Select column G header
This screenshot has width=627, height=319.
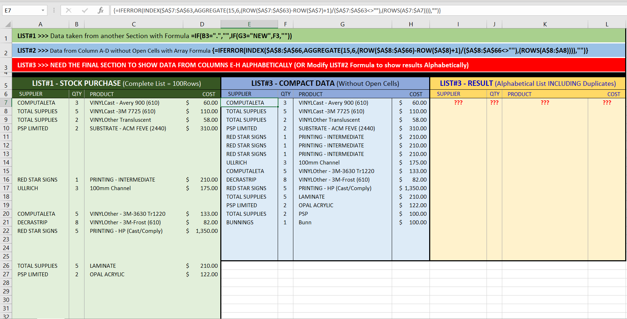pyautogui.click(x=343, y=24)
